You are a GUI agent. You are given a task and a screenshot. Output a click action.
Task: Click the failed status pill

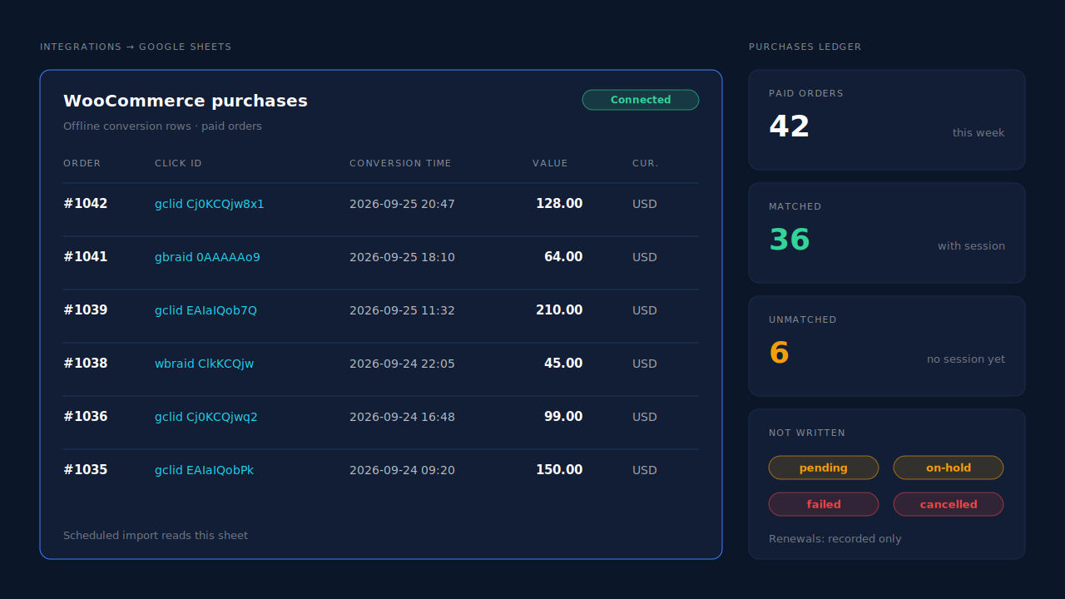(824, 504)
